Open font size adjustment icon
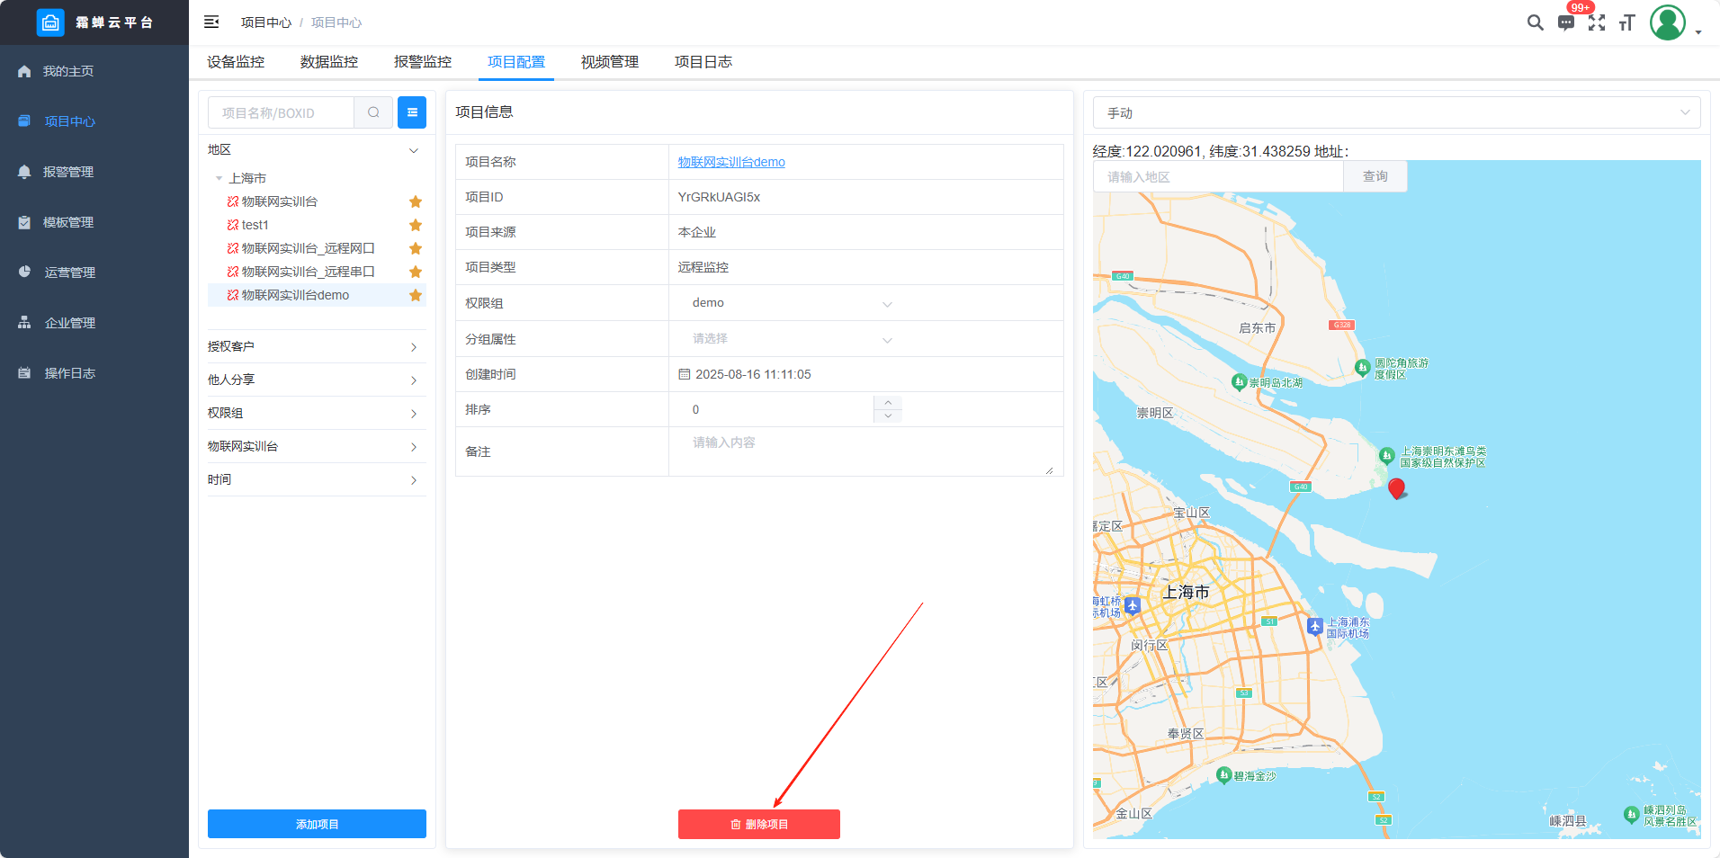 click(x=1626, y=22)
